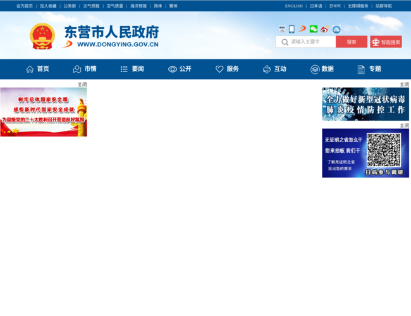Open the 公开 menu with eye icon
Image resolution: width=411 pixels, height=316 pixels.
[x=180, y=69]
